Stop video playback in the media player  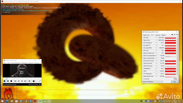[11, 81]
